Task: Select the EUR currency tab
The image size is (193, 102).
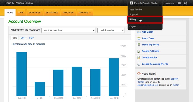Action: (x=23, y=38)
